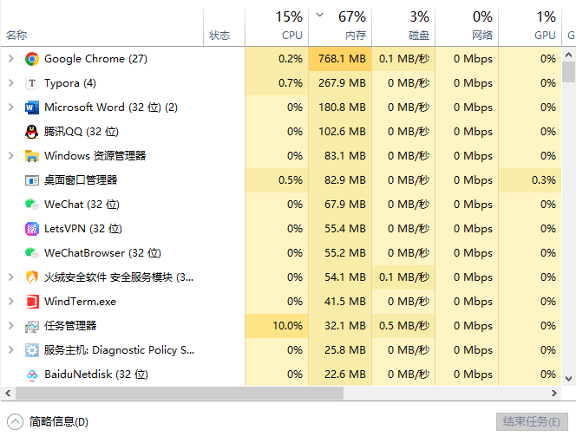Image resolution: width=576 pixels, height=443 pixels.
Task: Sort processes by CPU column
Action: point(277,28)
